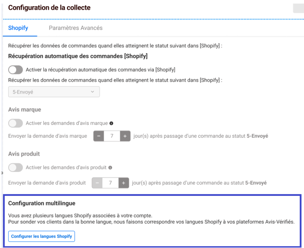Click the brand review days number field
Screen dimensions: 304x248
pyautogui.click(x=111, y=137)
